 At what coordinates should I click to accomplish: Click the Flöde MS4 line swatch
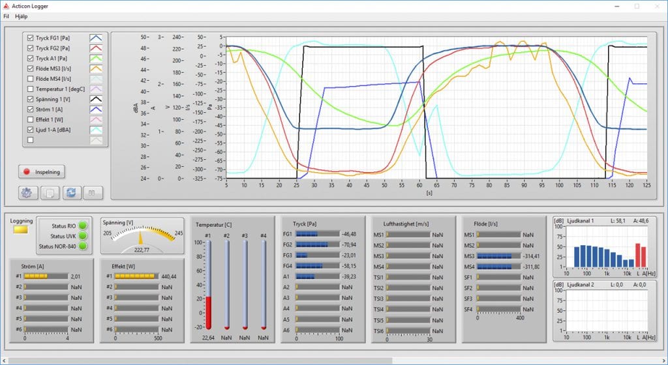(96, 79)
